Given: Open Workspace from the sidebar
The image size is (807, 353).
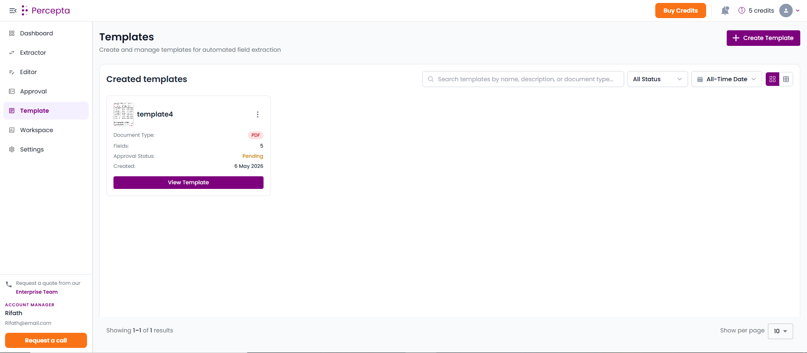Looking at the screenshot, I should pyautogui.click(x=46, y=130).
